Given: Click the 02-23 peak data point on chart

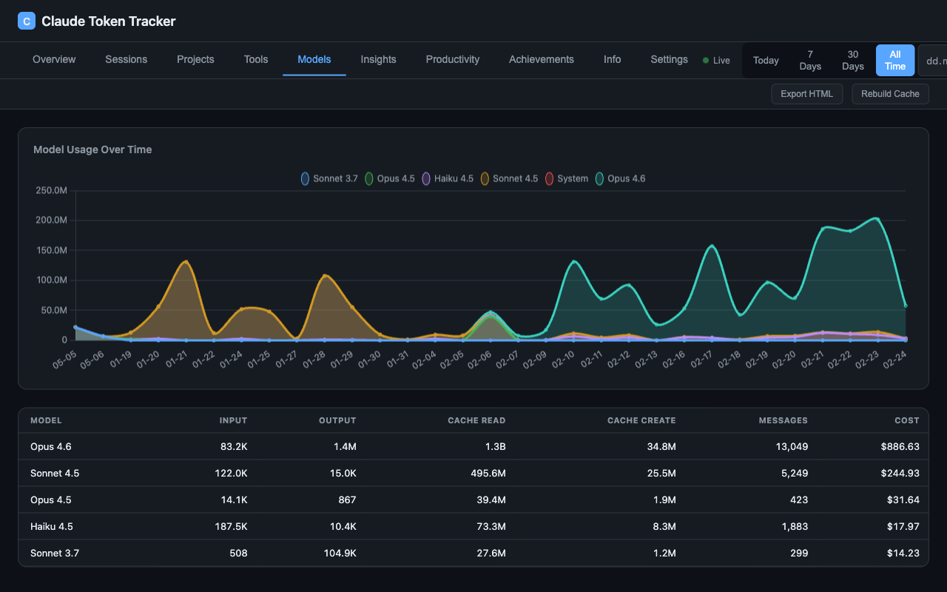Looking at the screenshot, I should click(x=877, y=218).
